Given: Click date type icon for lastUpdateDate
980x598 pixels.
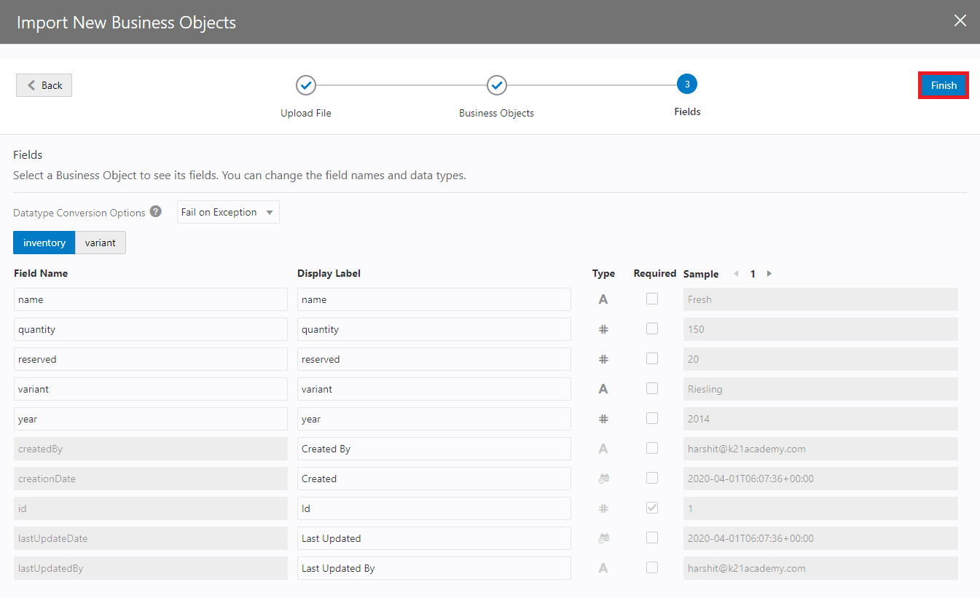Looking at the screenshot, I should pos(603,538).
